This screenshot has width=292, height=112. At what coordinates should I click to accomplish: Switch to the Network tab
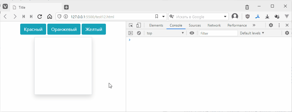point(214,25)
